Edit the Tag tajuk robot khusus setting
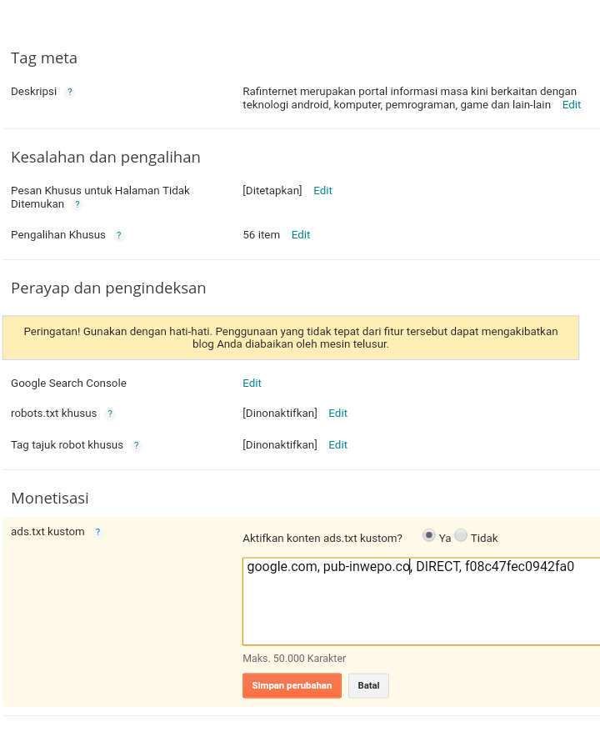Viewport: 600px width, 737px height. point(337,445)
